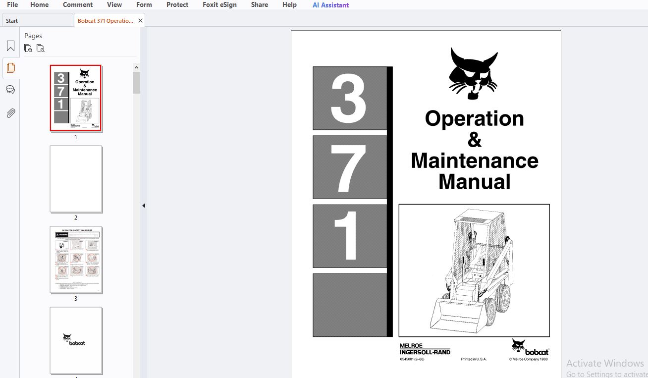Click page number label '3' under thumbnail

pyautogui.click(x=76, y=299)
